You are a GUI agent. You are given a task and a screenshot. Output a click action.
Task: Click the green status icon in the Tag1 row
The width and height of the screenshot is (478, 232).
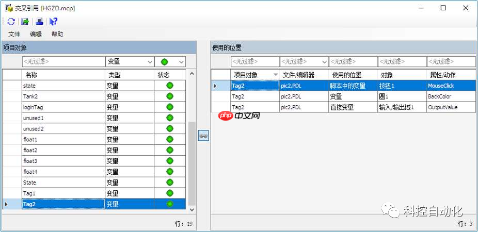[x=170, y=193]
